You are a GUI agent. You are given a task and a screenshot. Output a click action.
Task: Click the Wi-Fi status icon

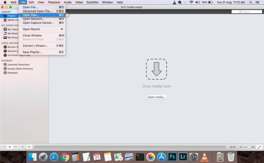pyautogui.click(x=191, y=2)
